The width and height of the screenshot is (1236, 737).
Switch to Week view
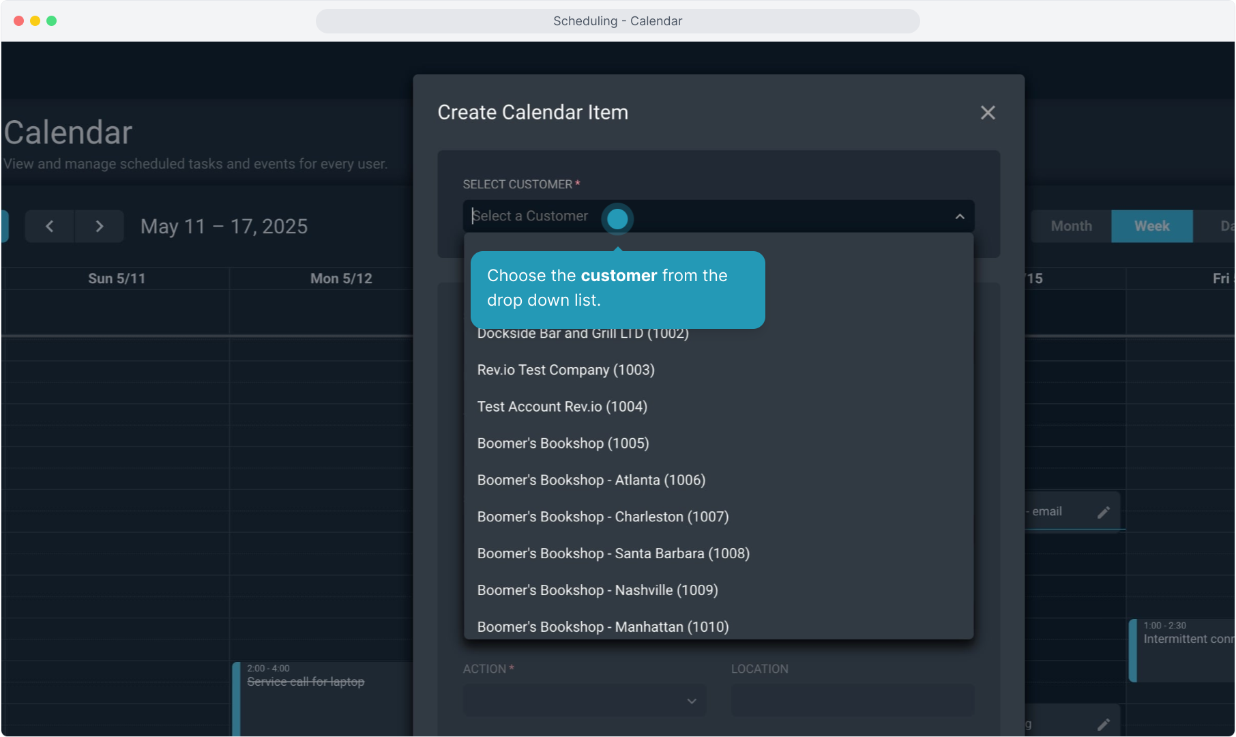click(x=1151, y=227)
